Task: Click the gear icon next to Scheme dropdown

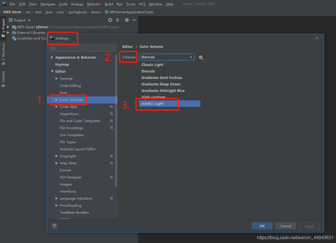Action: click(201, 57)
